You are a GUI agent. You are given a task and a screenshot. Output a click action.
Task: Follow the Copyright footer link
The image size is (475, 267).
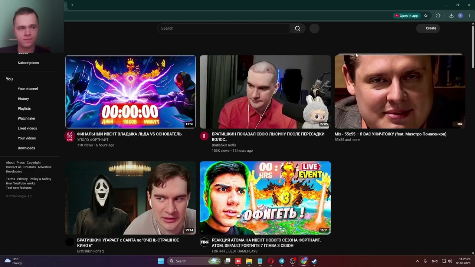[33, 162]
